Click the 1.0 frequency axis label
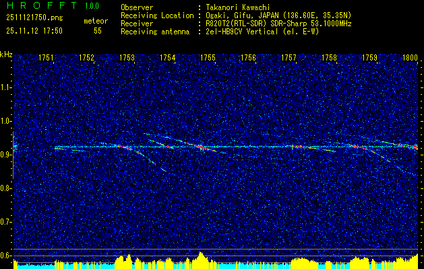This screenshot has height=269, width=424. coord(5,122)
